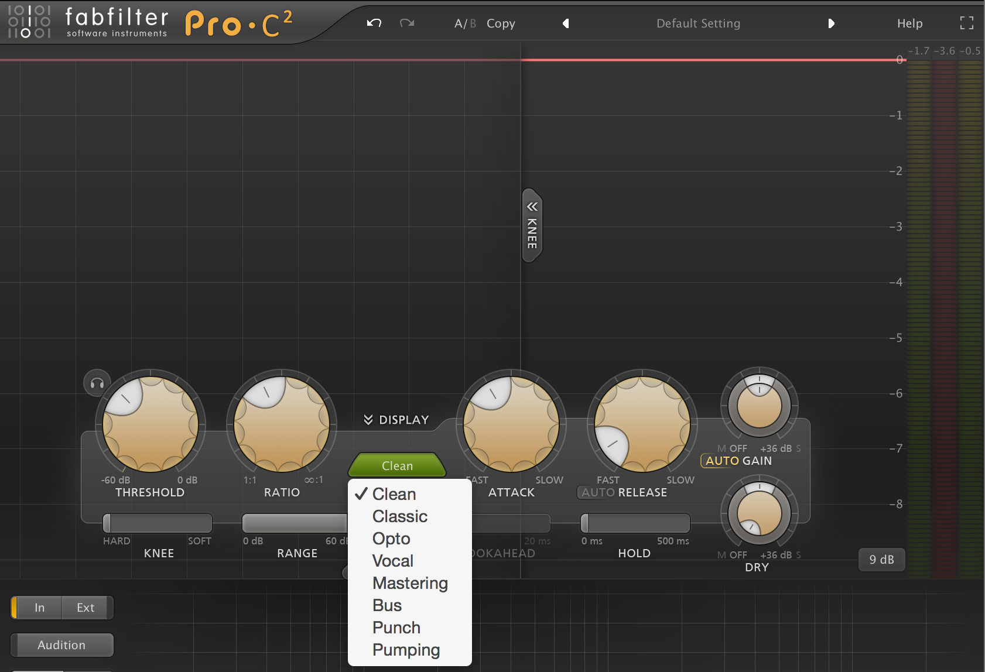Screen dimensions: 985x672
Task: Select Pumping compression style
Action: [x=410, y=650]
